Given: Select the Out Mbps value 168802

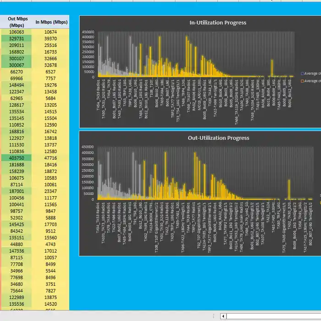Looking at the screenshot, I should (x=17, y=52).
